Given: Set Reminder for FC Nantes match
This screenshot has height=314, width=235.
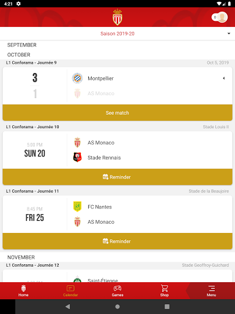Looking at the screenshot, I should [117, 241].
